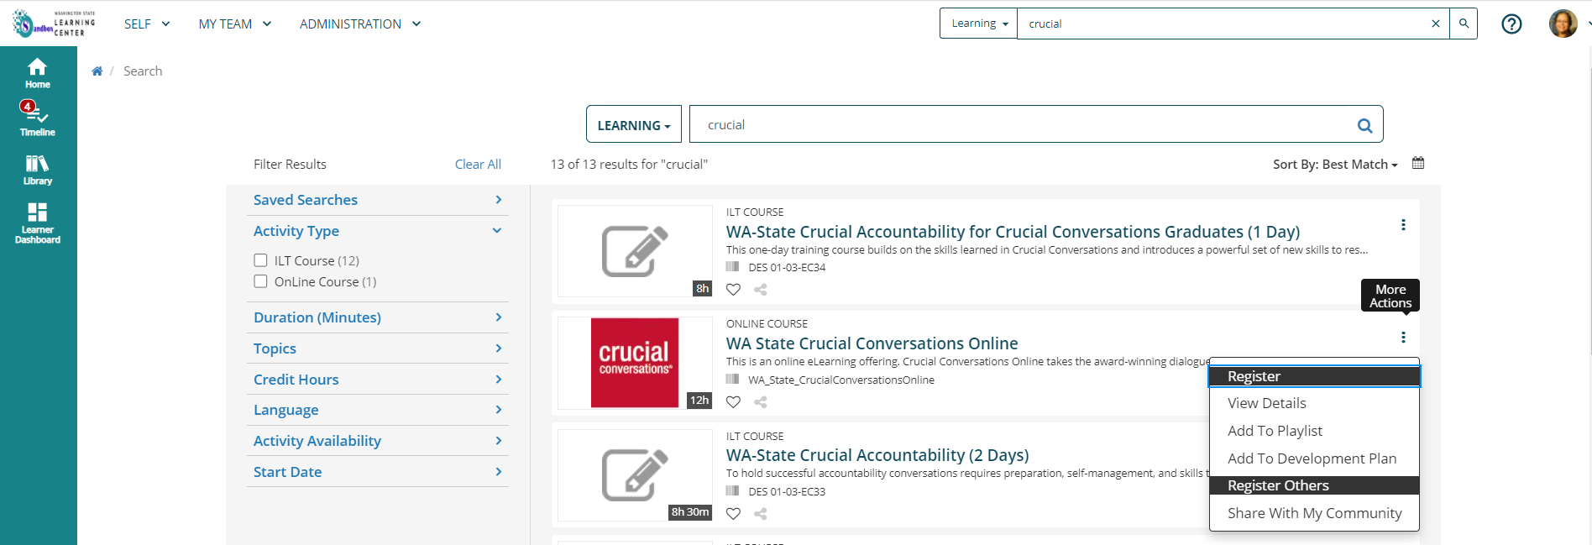Viewport: 1592px width, 545px height.
Task: Click More Actions for Crucial Conversations Online
Action: 1403,338
